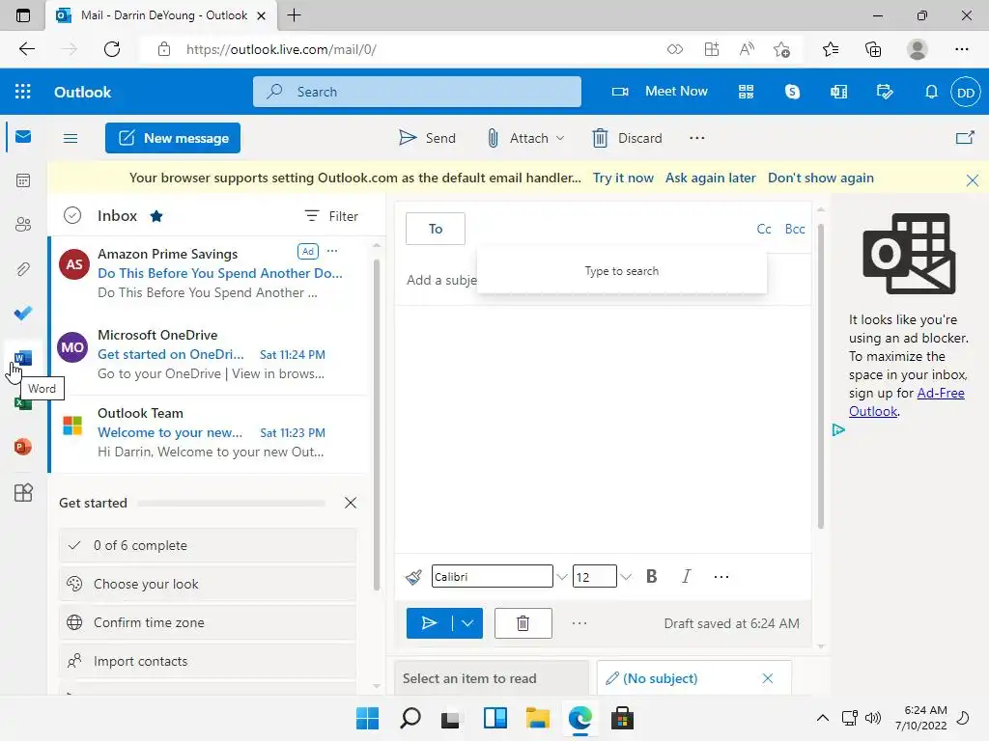989x741 pixels.
Task: Click the Add a subject field
Action: tap(441, 280)
